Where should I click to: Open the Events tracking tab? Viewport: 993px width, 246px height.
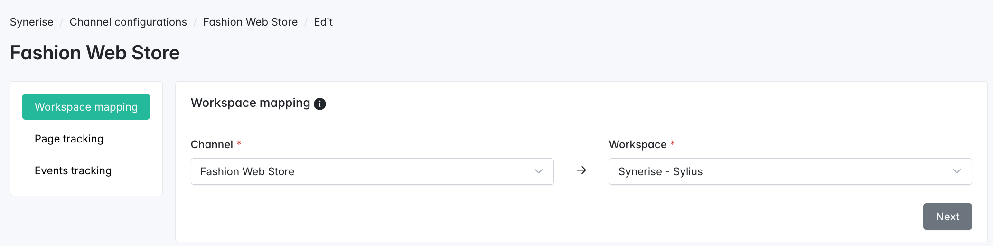click(73, 170)
